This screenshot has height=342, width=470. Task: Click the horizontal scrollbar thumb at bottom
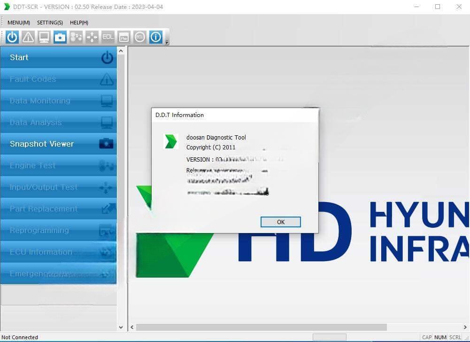[x=261, y=327]
